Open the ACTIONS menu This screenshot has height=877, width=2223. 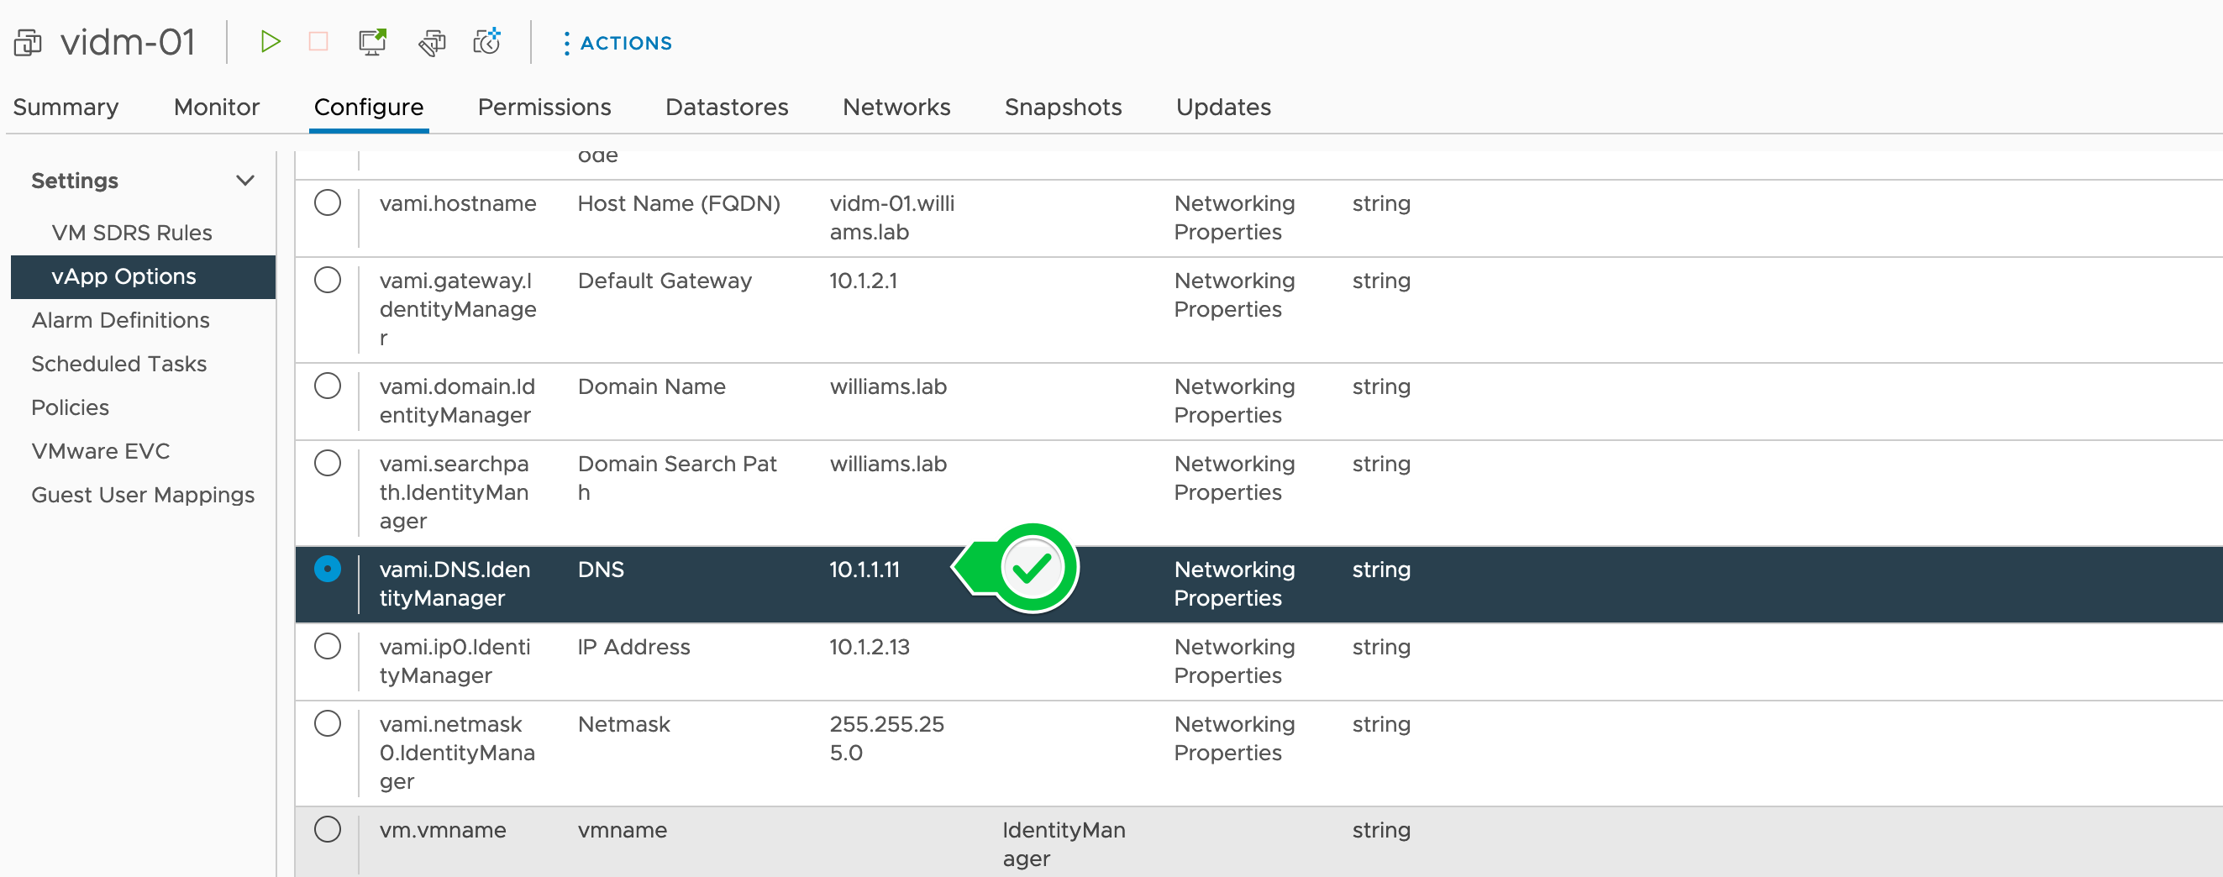(617, 43)
